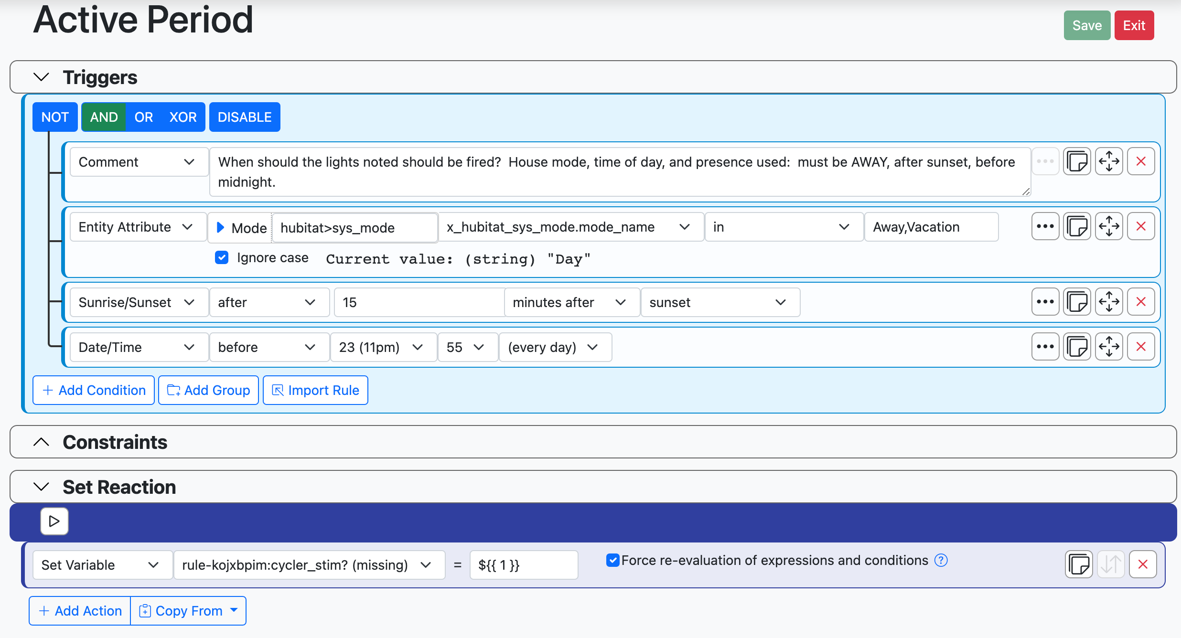Click move icon on Entity Attribute row

(x=1109, y=226)
